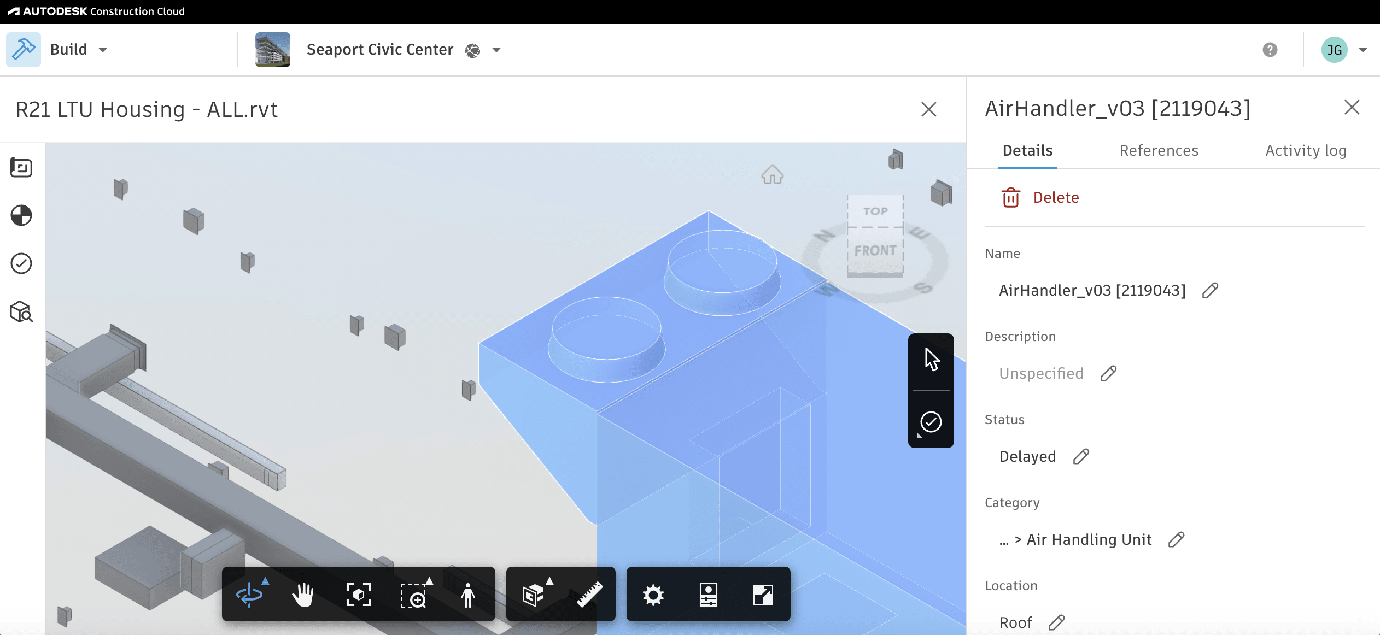Toggle the asset checkmark tool in floating toolbar
Screen dimensions: 1380x635
coord(931,422)
